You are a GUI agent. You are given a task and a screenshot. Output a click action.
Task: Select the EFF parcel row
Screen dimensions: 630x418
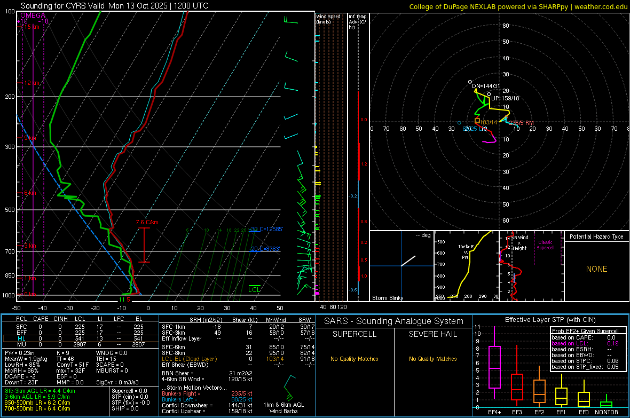[81, 333]
